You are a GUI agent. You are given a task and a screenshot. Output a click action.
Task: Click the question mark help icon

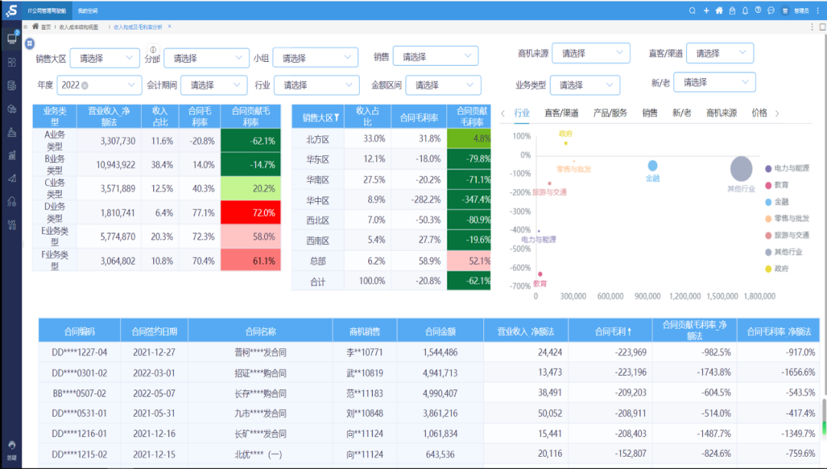[x=758, y=10]
